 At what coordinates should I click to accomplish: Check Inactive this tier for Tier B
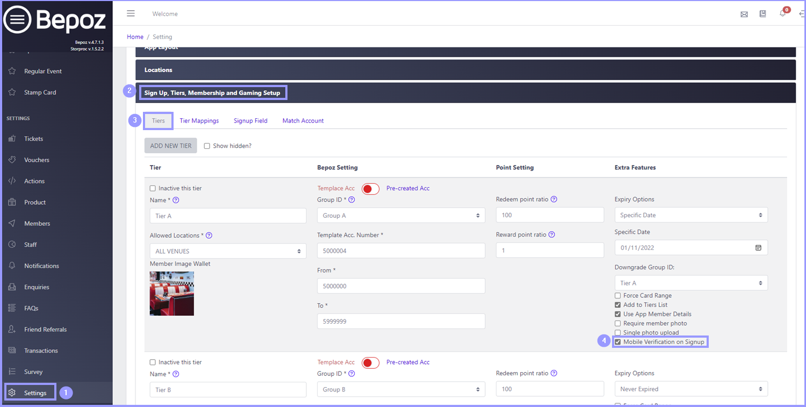[x=153, y=362]
